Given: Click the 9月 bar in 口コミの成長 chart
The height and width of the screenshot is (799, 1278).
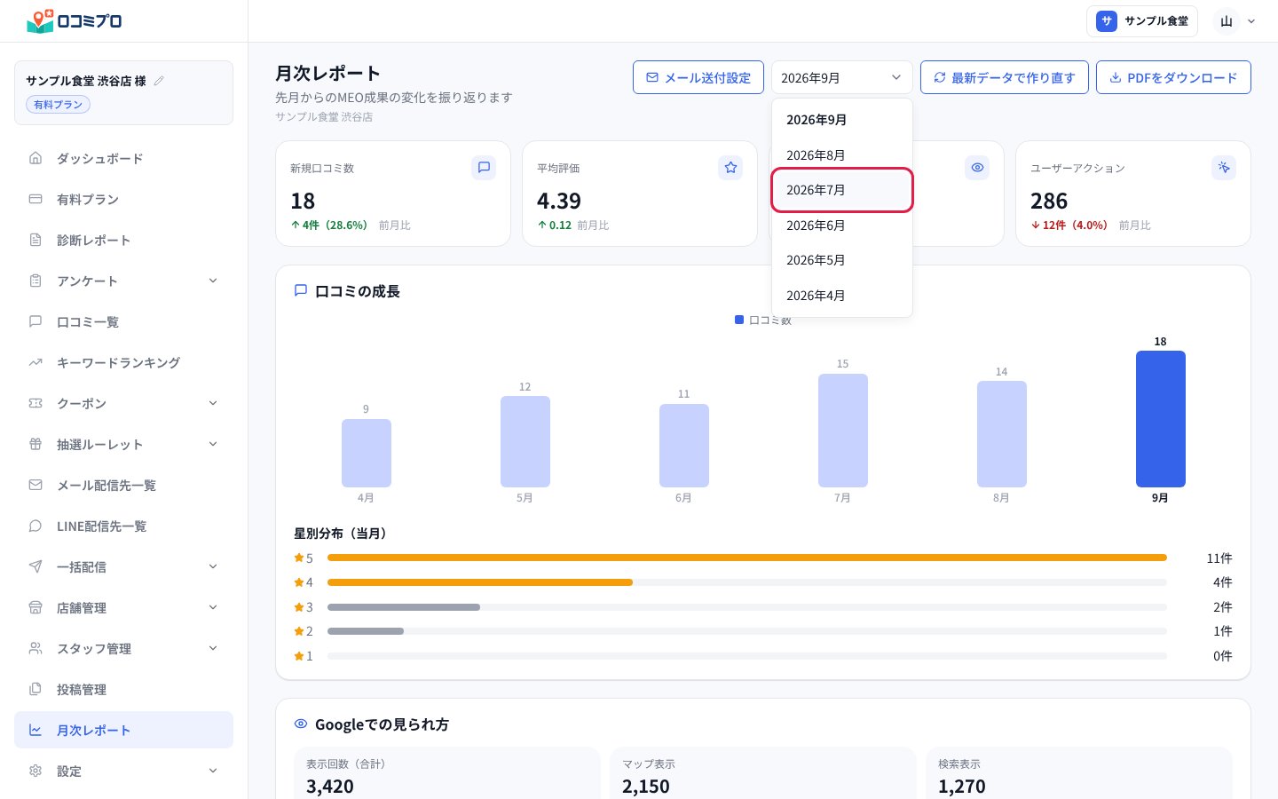Looking at the screenshot, I should tap(1160, 419).
